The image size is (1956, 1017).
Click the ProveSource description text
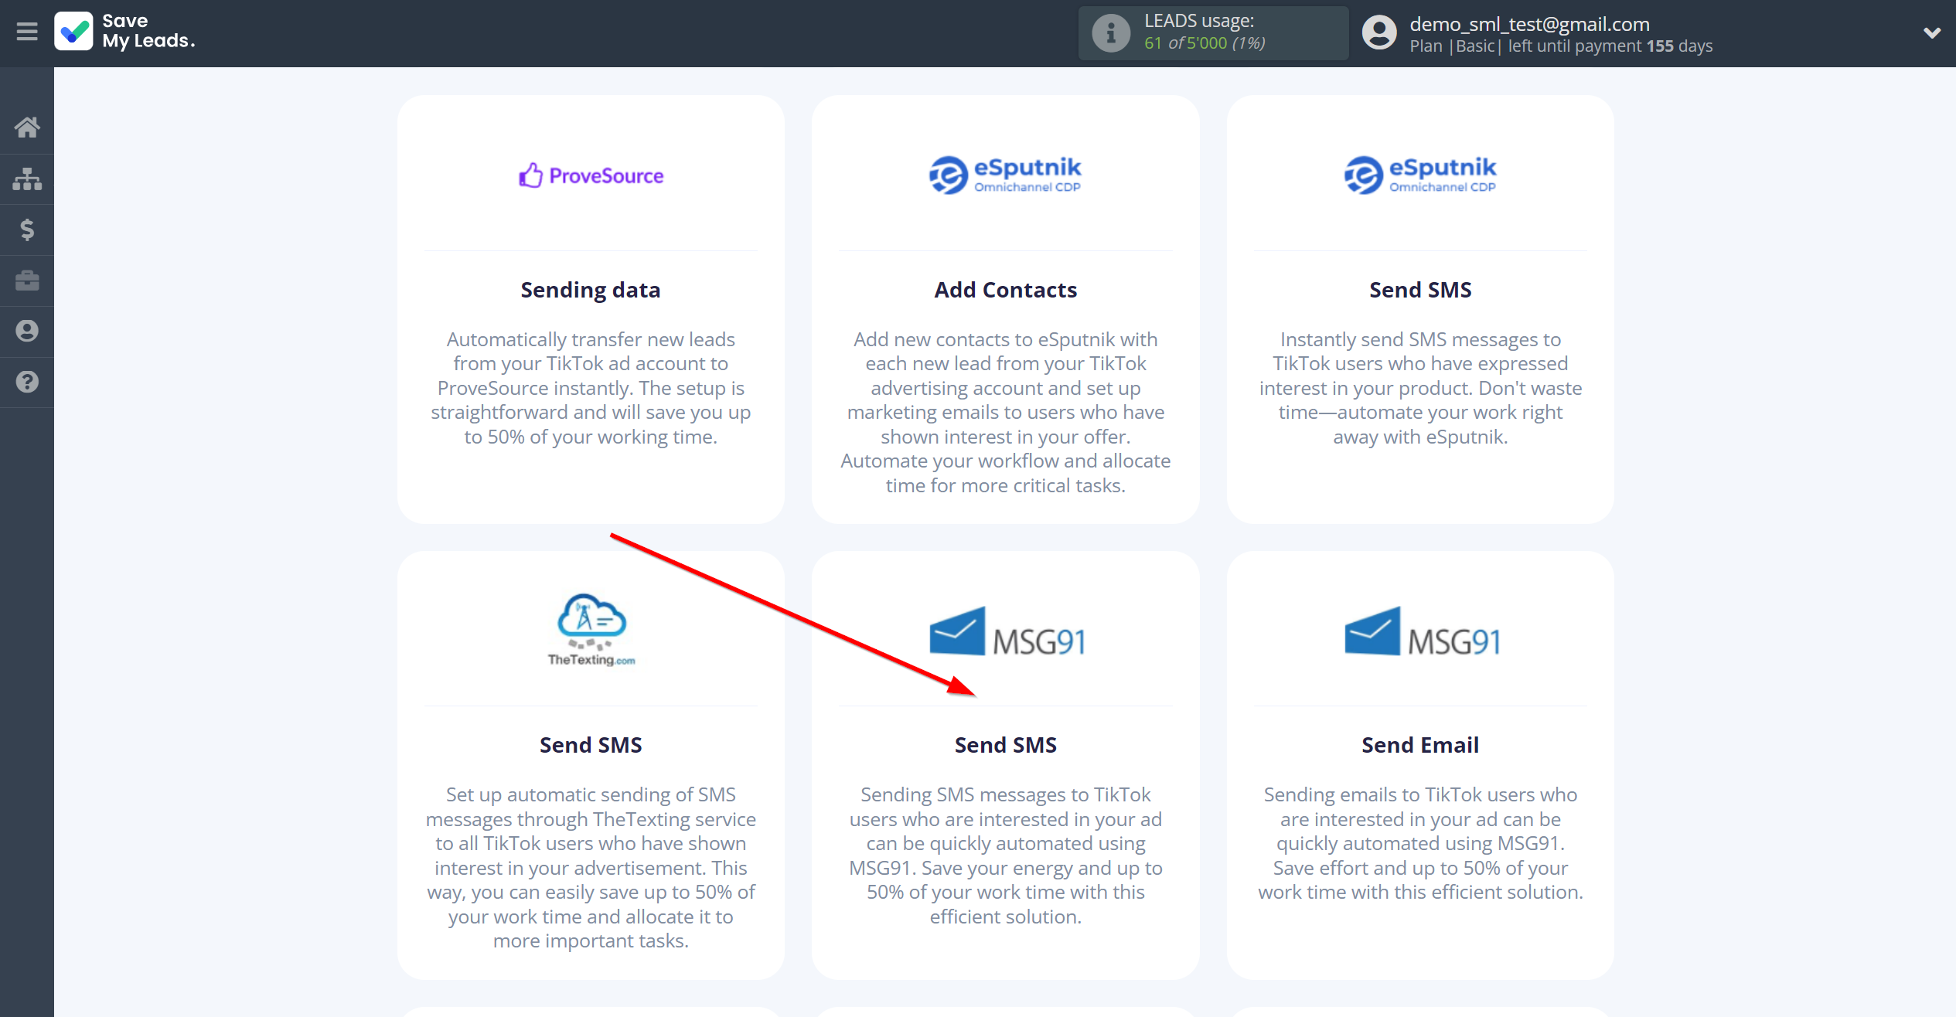(591, 388)
